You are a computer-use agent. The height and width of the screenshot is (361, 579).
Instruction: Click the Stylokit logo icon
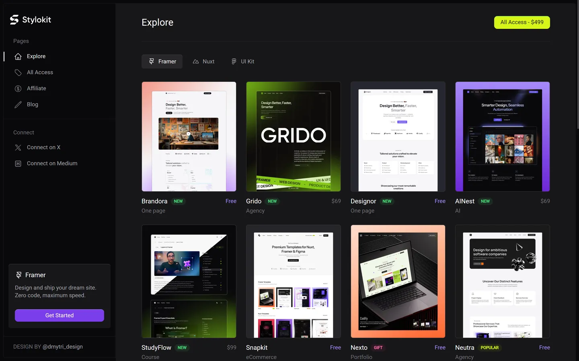[14, 20]
